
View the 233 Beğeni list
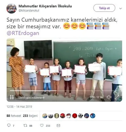point(30,116)
